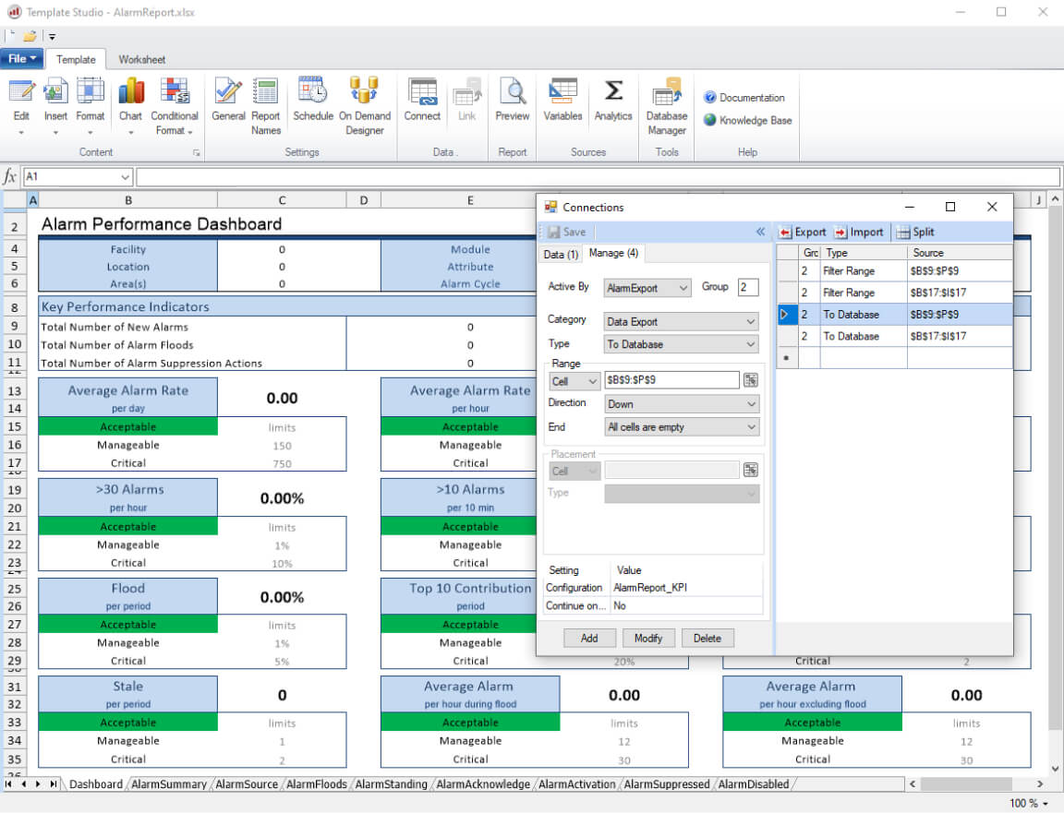Click the Group number input field

pos(747,287)
